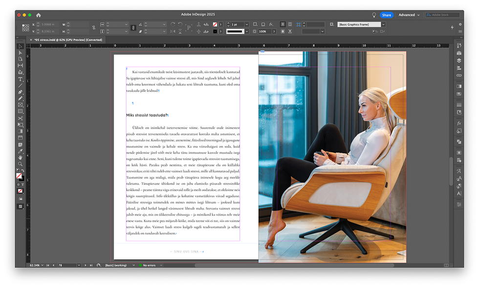The width and height of the screenshot is (479, 287).
Task: Toggle formatting affects text
Action: coord(22,184)
